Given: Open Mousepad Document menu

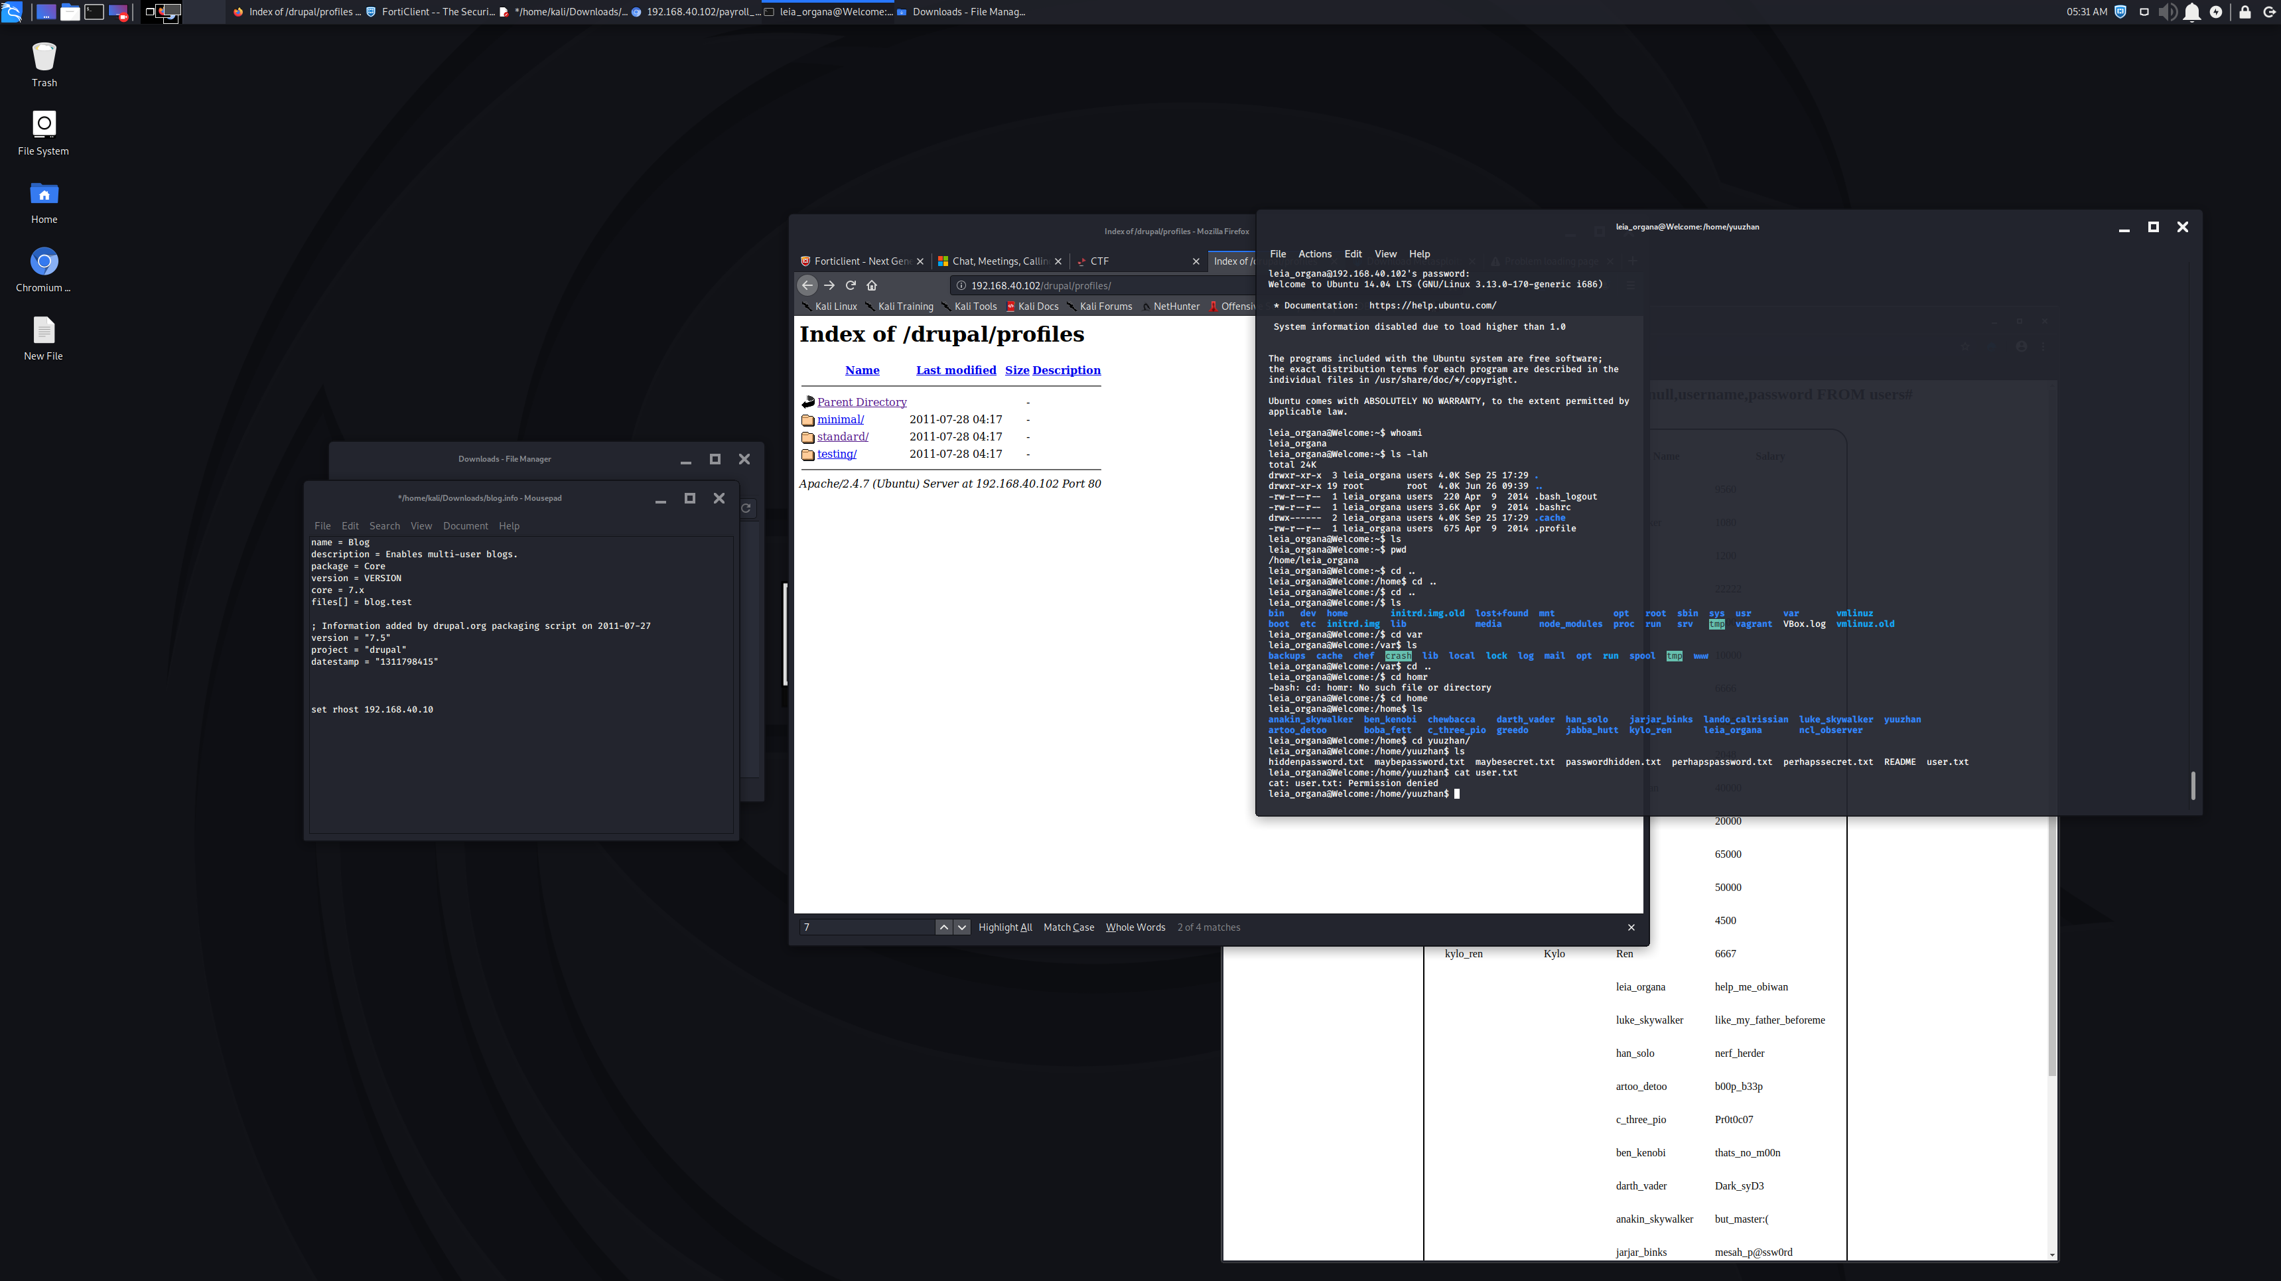Looking at the screenshot, I should coord(465,526).
